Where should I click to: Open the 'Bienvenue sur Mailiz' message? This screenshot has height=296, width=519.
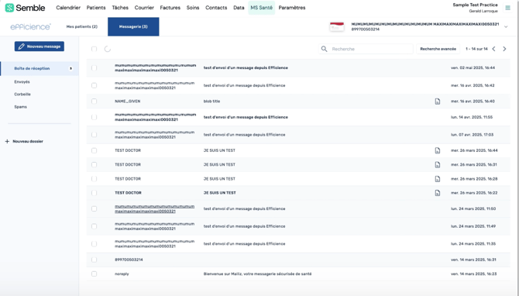[257, 274]
